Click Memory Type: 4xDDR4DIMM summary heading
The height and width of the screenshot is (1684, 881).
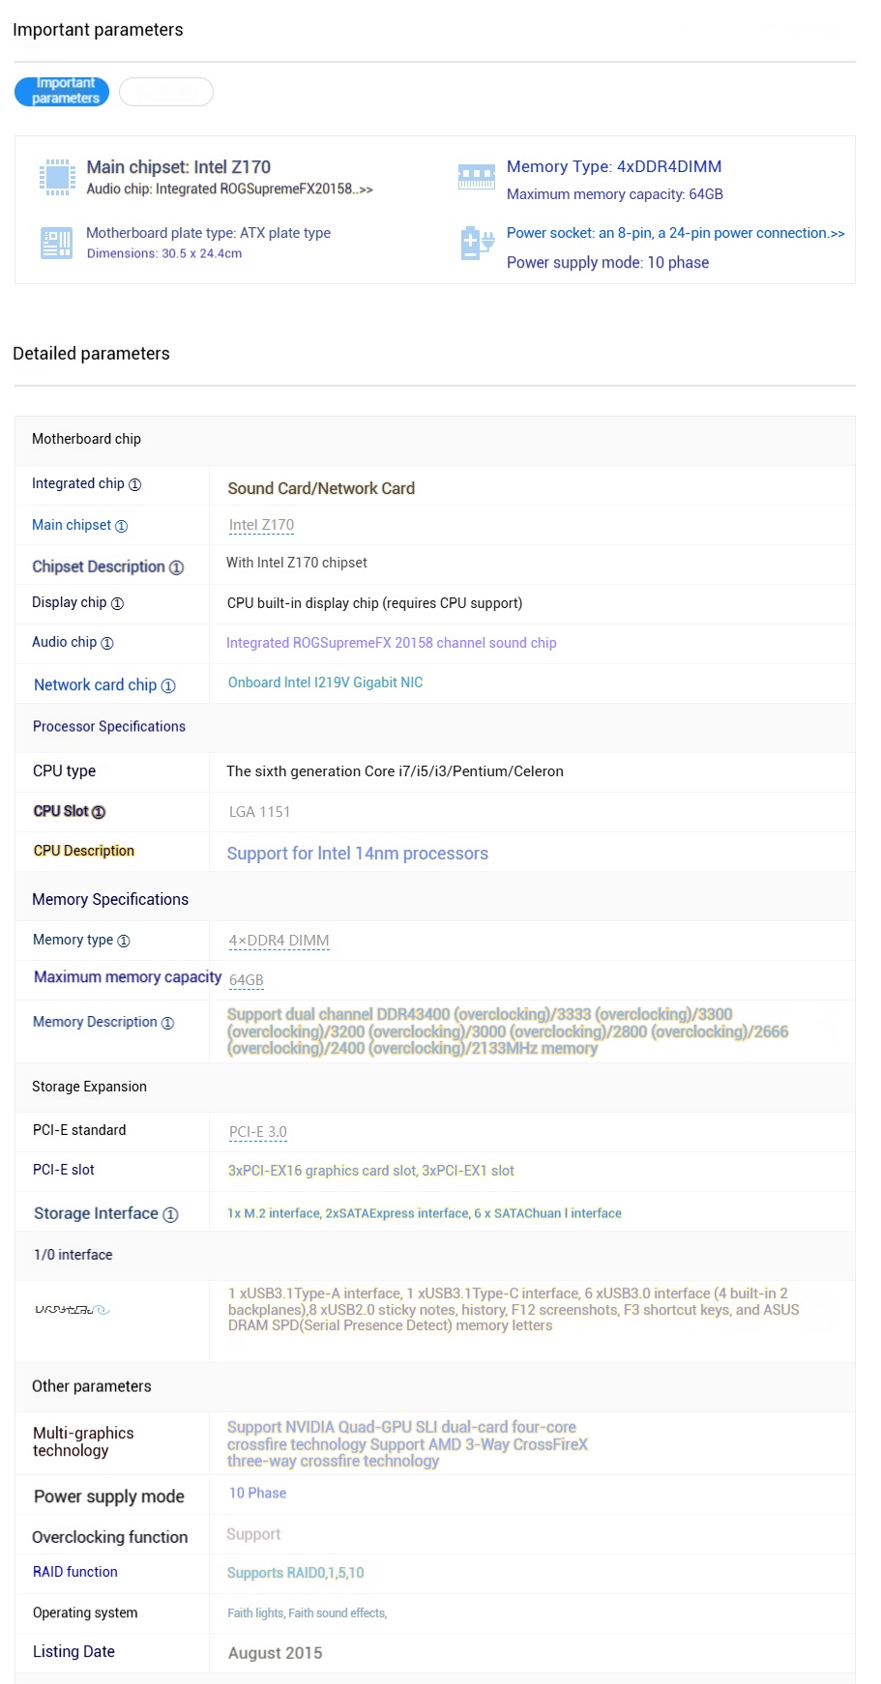(614, 166)
